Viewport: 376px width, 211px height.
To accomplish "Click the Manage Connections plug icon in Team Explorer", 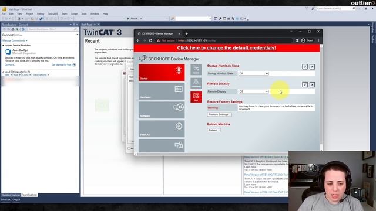I will (17, 29).
